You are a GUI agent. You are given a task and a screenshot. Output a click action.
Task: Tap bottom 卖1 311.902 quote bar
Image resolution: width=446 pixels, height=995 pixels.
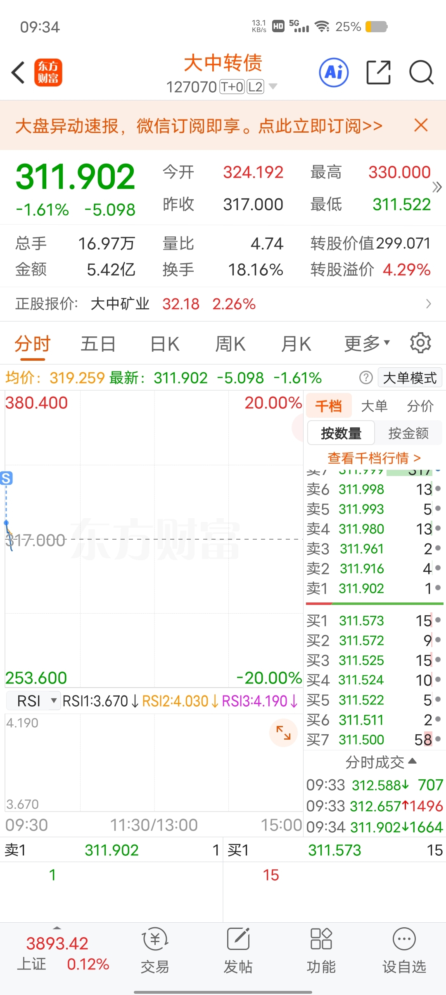pyautogui.click(x=111, y=850)
